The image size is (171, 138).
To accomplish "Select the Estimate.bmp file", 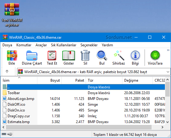I will point(84,122).
